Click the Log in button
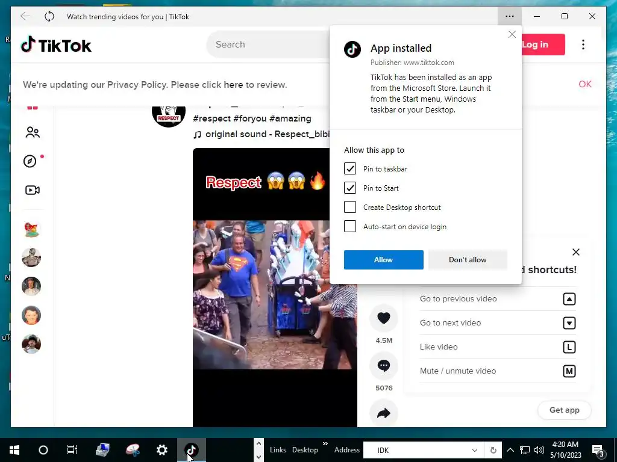Viewport: 617px width, 462px height. point(543,45)
